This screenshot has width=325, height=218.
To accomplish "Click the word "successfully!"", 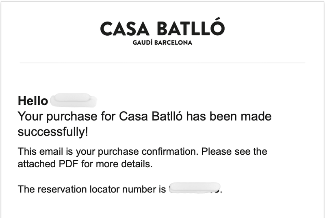I will point(53,132).
